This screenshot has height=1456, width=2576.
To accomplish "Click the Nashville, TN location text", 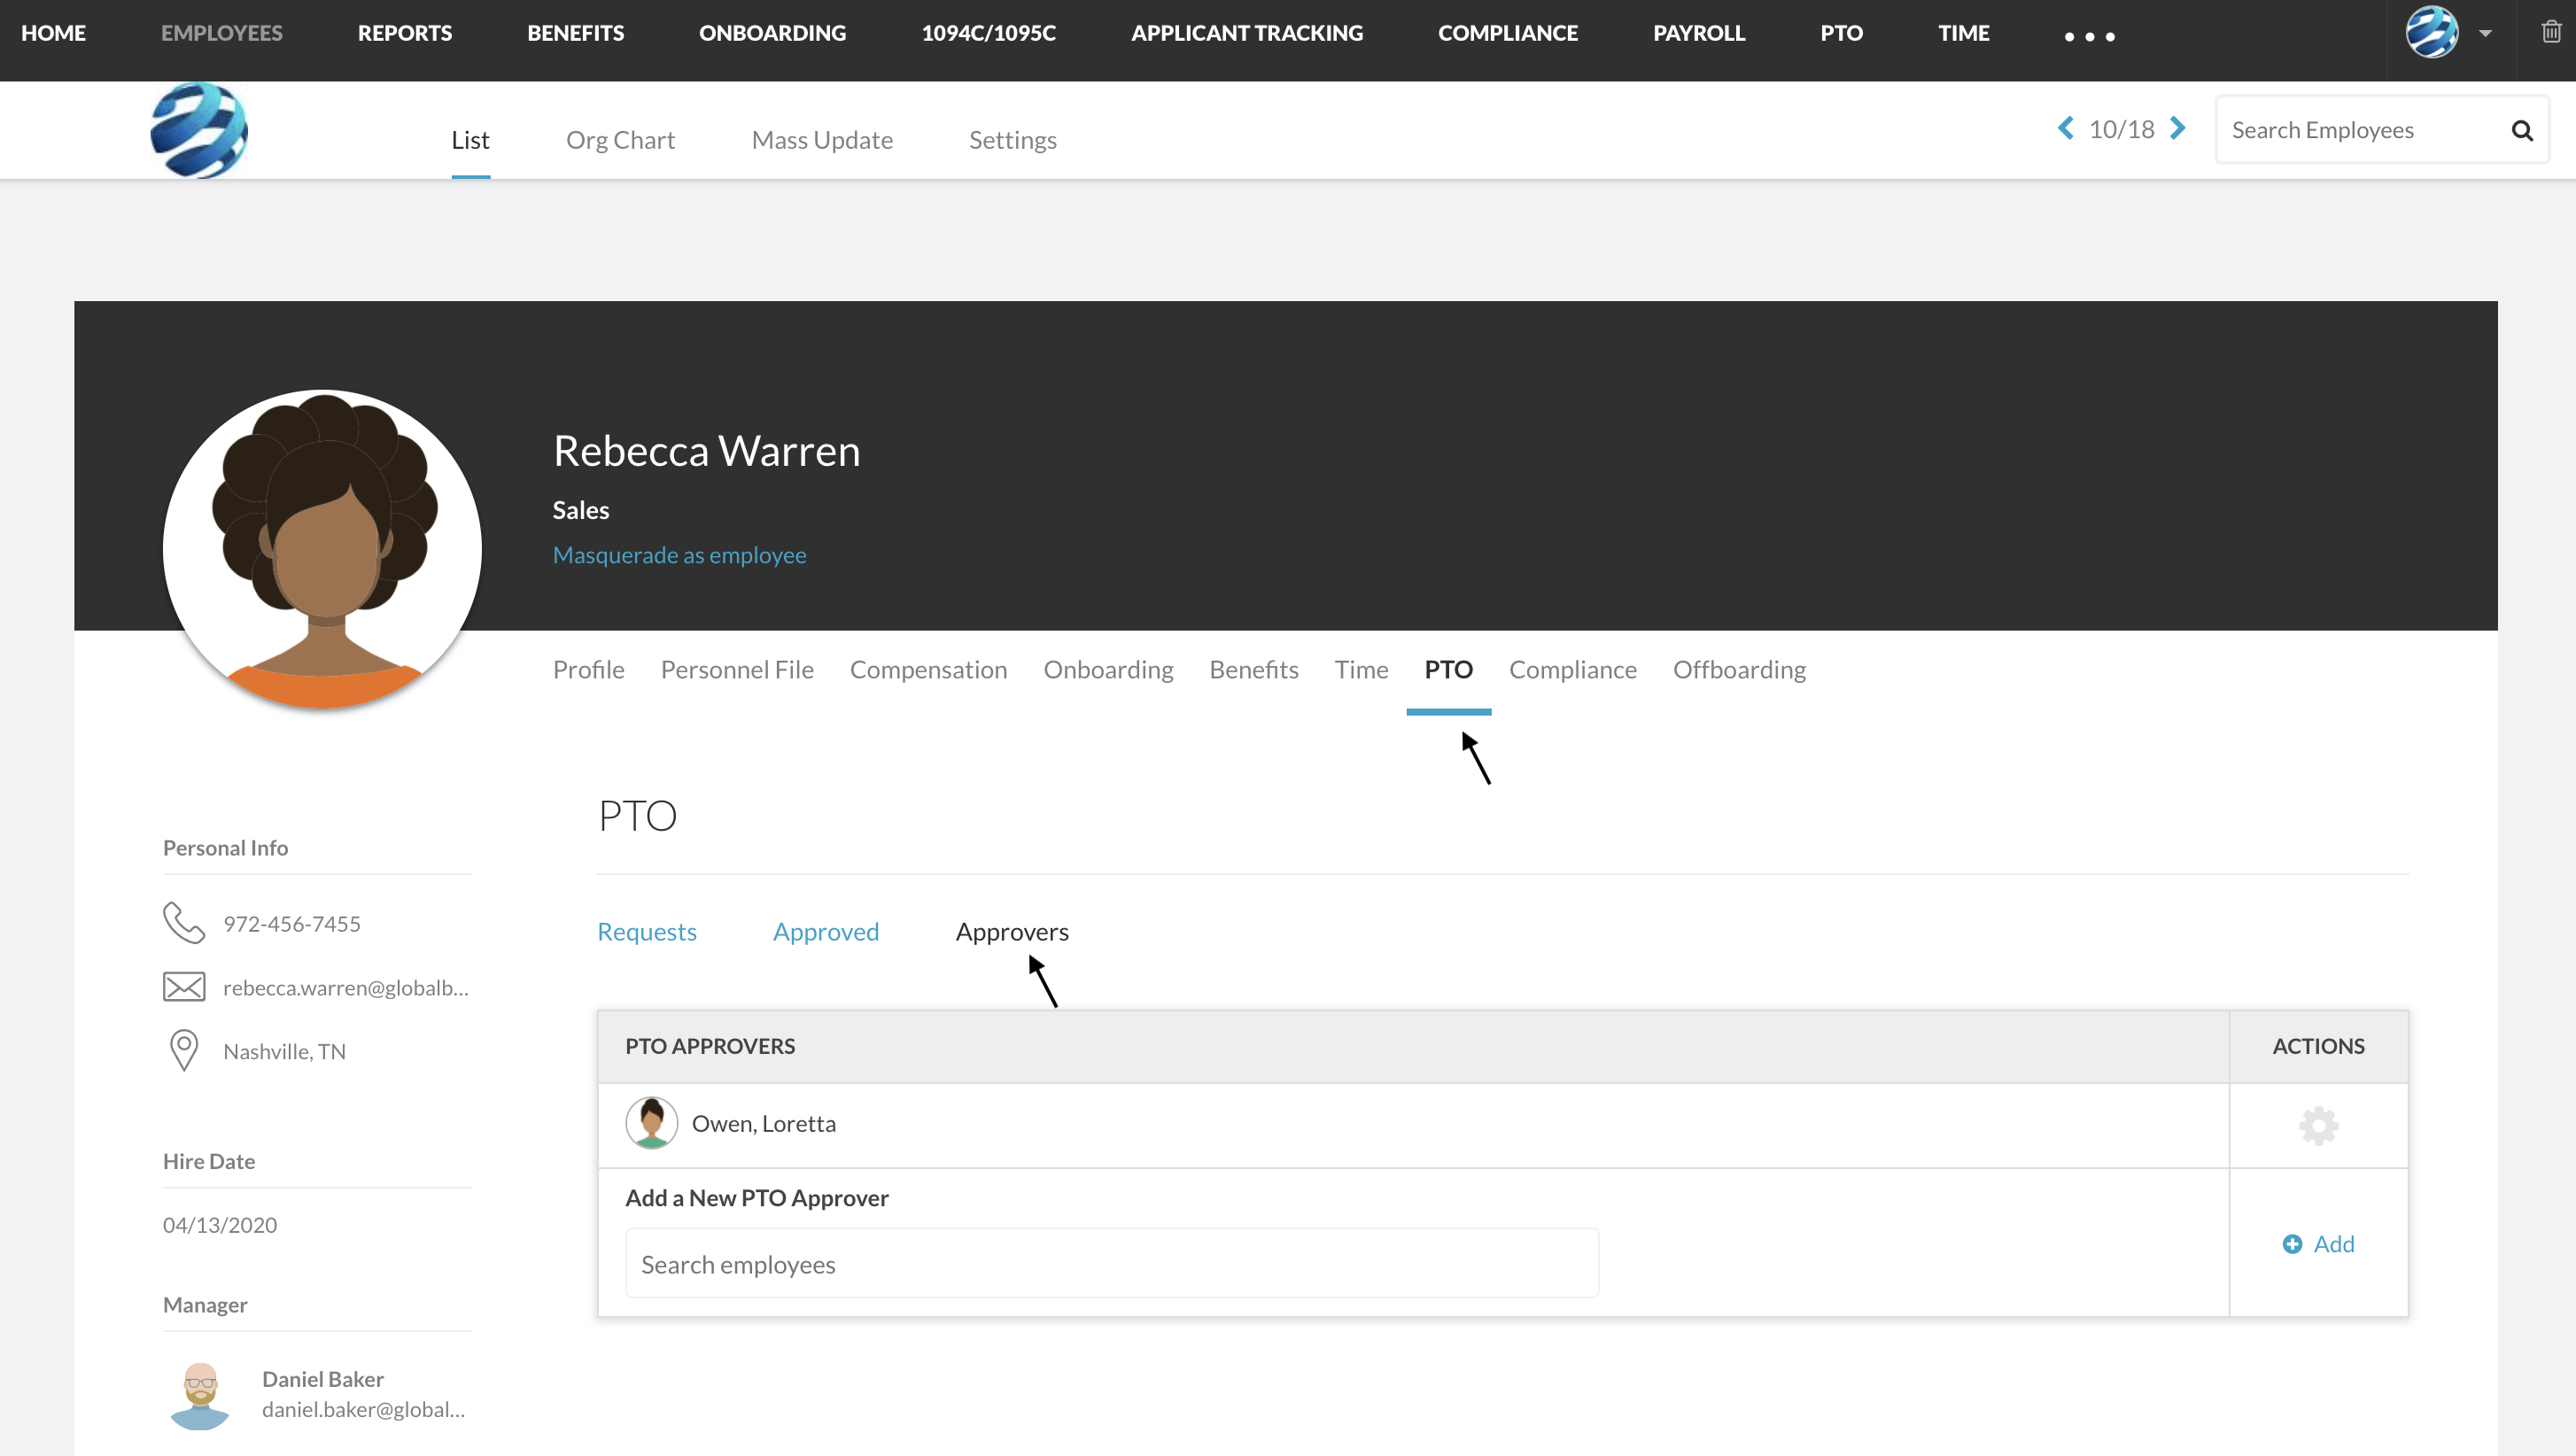I will pyautogui.click(x=284, y=1052).
